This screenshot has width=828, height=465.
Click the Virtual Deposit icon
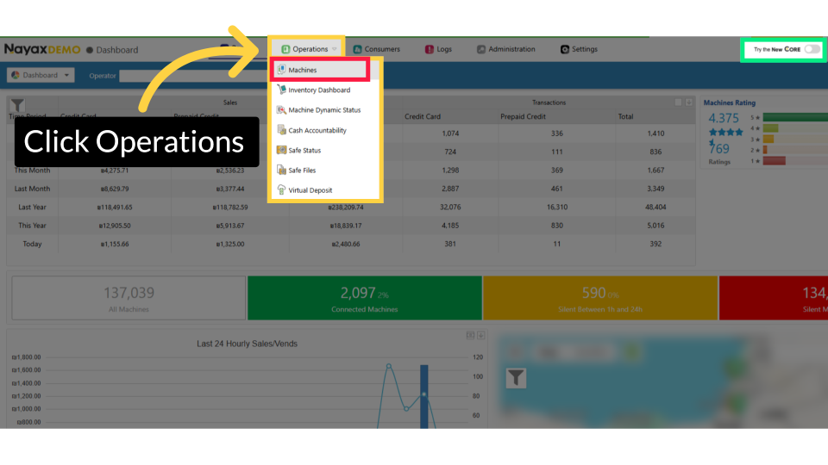[282, 190]
